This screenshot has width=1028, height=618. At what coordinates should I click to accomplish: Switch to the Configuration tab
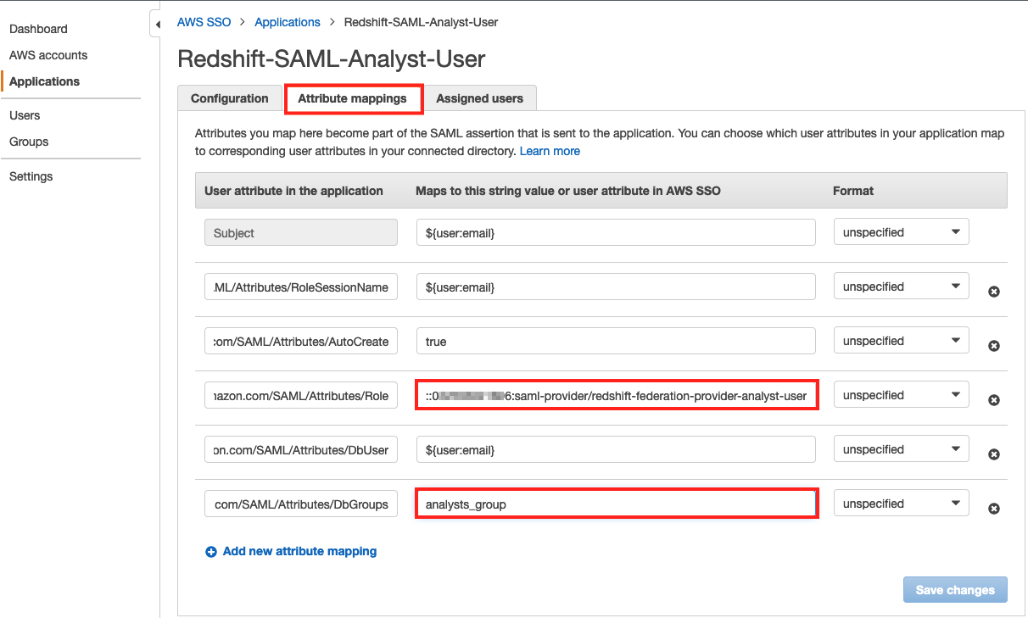click(229, 98)
